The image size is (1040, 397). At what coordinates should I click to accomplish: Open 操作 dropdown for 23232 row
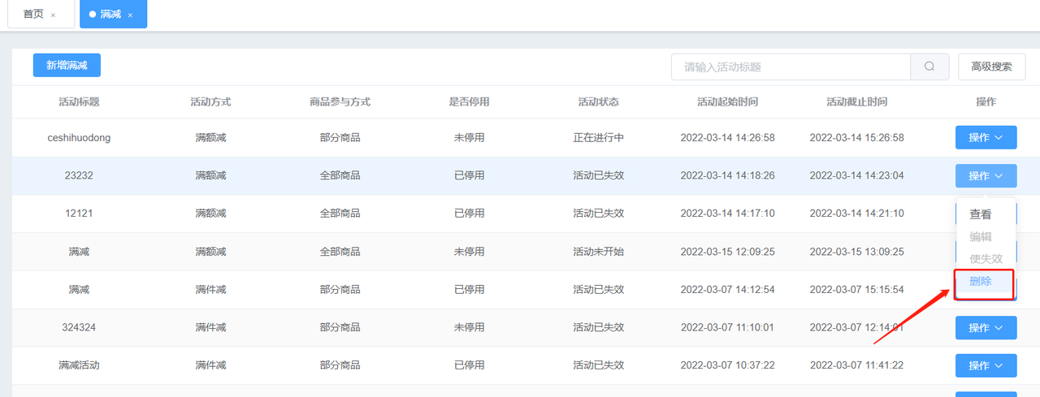coord(986,175)
